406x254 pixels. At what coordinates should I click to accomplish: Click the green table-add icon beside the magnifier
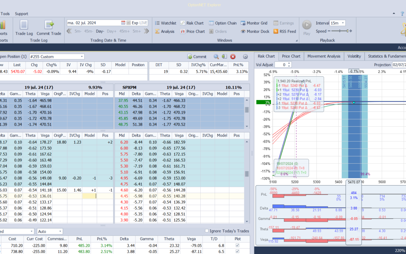tap(224, 56)
